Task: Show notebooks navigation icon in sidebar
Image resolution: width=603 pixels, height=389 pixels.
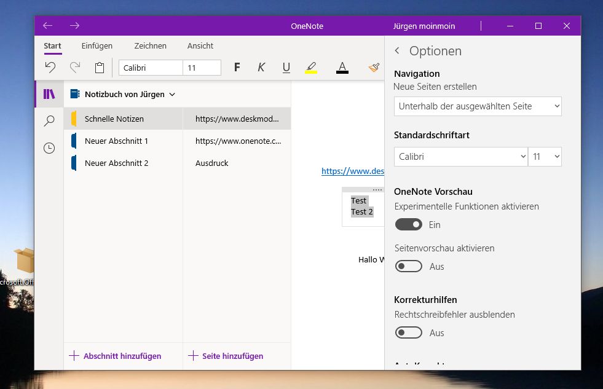Action: point(49,94)
